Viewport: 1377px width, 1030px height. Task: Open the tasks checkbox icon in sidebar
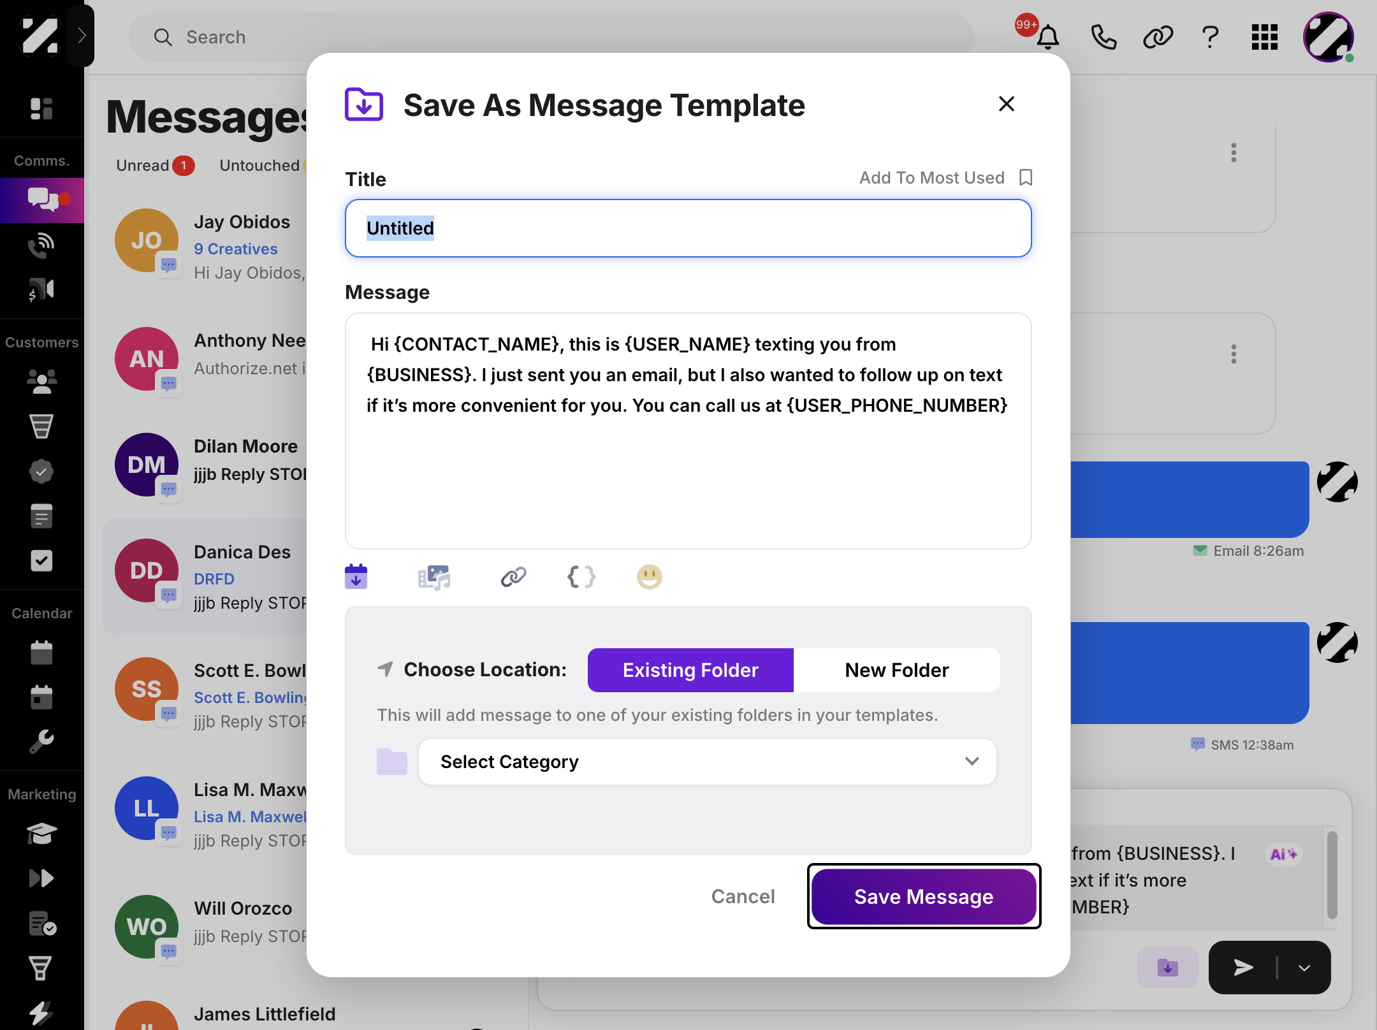tap(41, 561)
